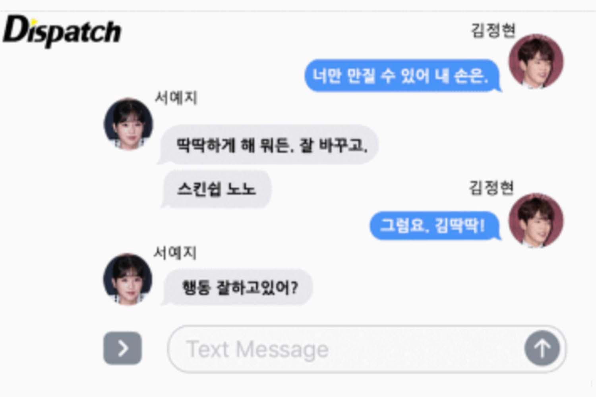Click 서예지 name above 행동 bubble
The width and height of the screenshot is (596, 397).
[x=175, y=252]
